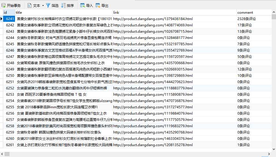Click link cell ending 1317274577.html
Viewport: 276px width, 157px height.
tap(174, 107)
